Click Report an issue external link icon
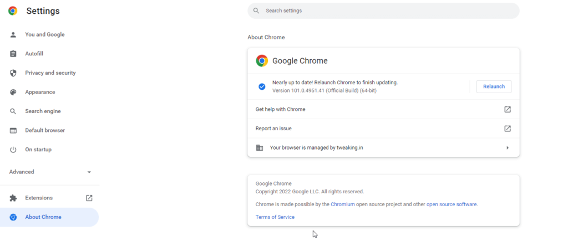 pos(508,129)
